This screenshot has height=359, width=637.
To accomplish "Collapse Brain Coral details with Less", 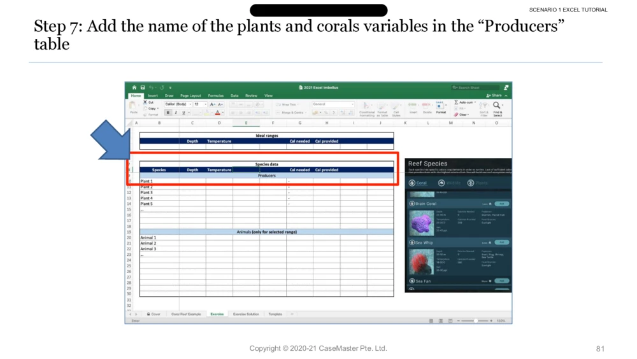I will (487, 204).
